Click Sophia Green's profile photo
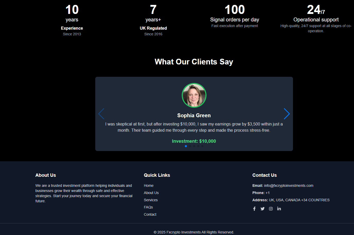The height and width of the screenshot is (235, 354). pos(194,95)
